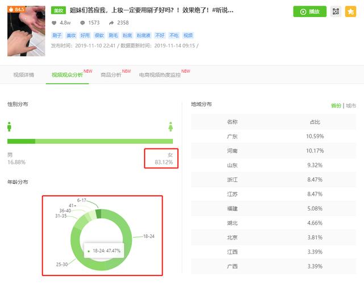The height and width of the screenshot is (289, 364).
Task: Click the comment bubble icon
Action: pyautogui.click(x=82, y=23)
